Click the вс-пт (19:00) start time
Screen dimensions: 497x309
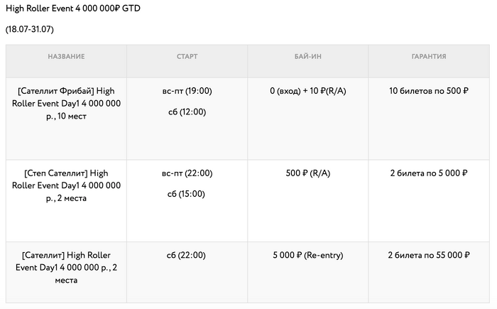coord(187,91)
